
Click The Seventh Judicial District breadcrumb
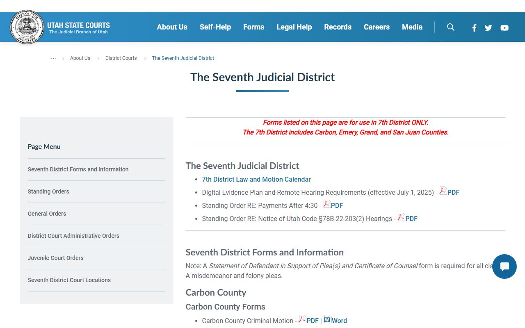pos(183,58)
